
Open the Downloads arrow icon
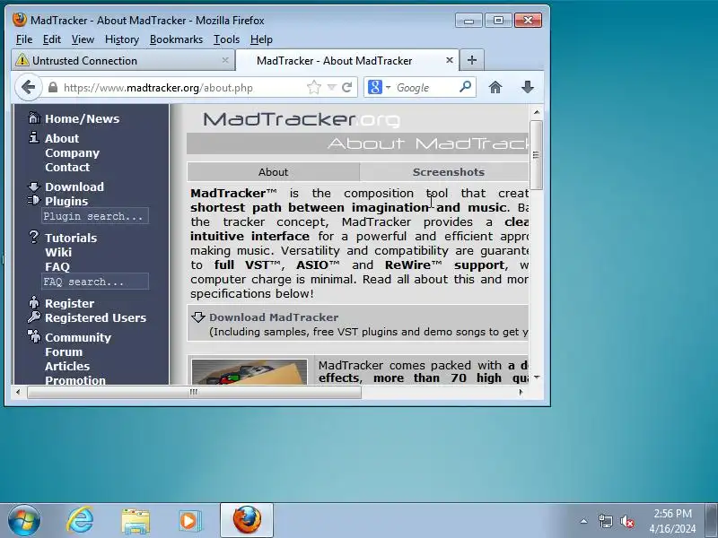tap(528, 87)
